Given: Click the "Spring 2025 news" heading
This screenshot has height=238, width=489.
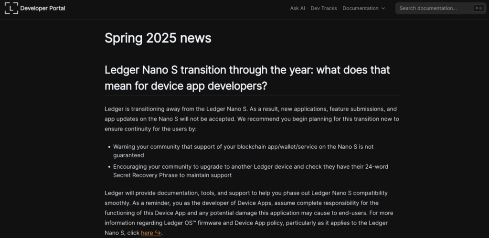Looking at the screenshot, I should click(x=158, y=38).
